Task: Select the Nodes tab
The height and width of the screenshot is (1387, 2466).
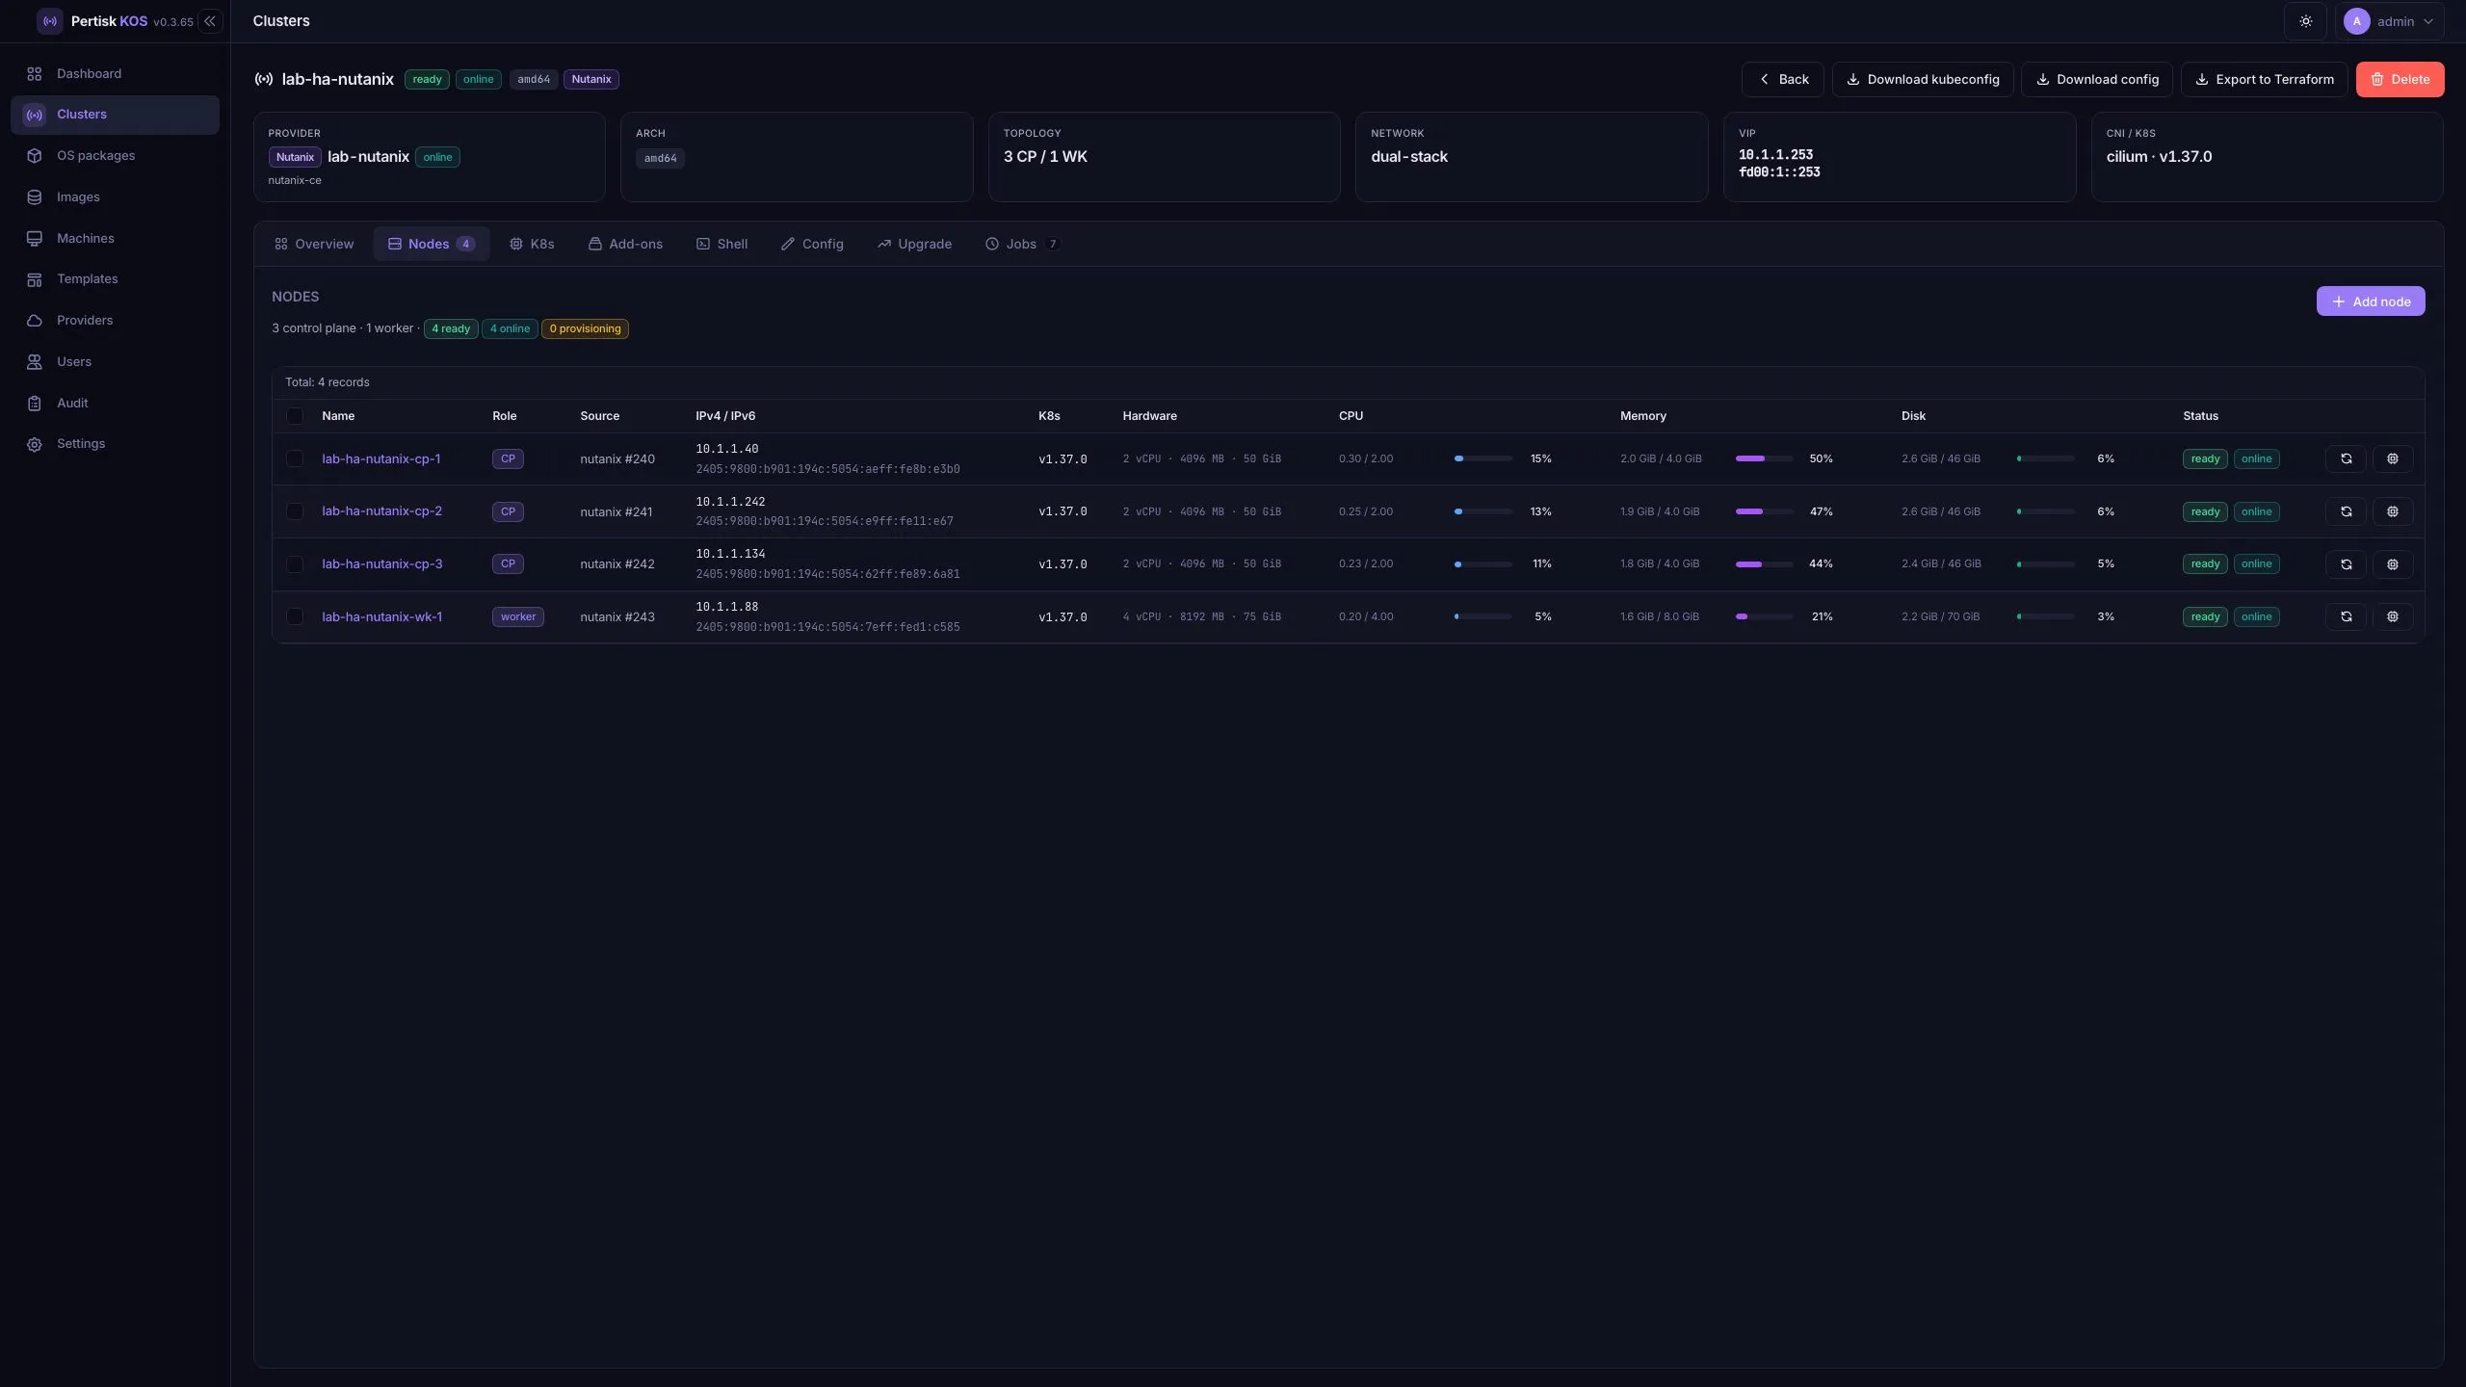Action: [431, 244]
